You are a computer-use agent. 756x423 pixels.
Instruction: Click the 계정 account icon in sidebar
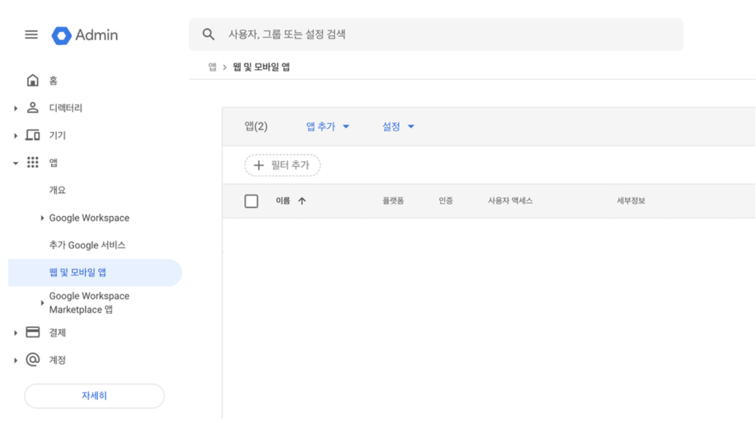[x=32, y=360]
